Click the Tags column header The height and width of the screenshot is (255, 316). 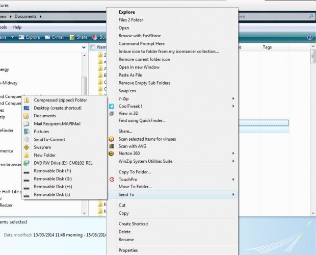coord(267,47)
